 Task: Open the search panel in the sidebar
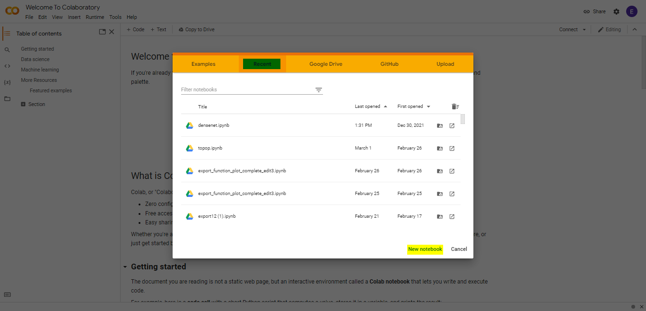pyautogui.click(x=7, y=49)
